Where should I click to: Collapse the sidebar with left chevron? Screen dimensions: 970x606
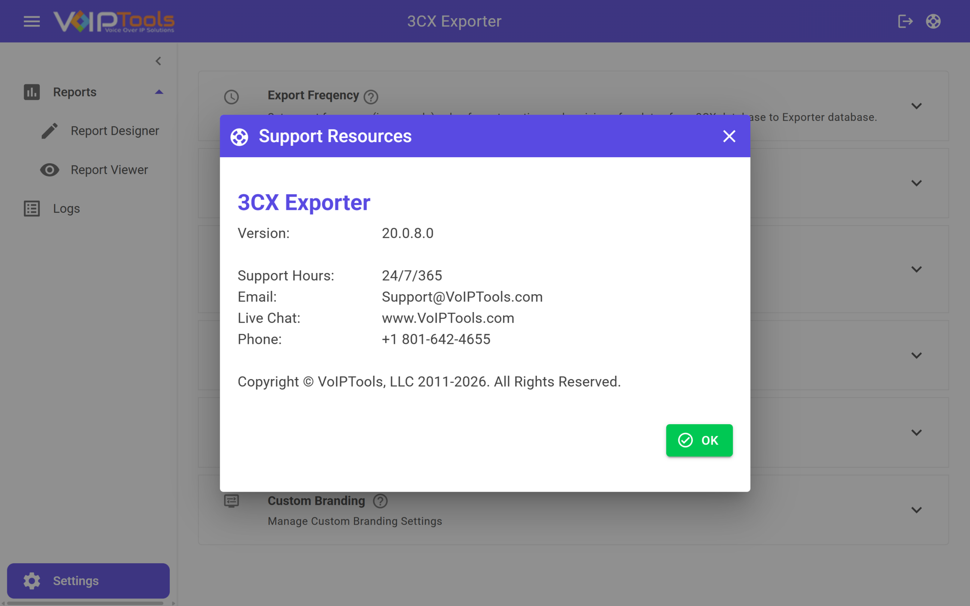[x=158, y=61]
